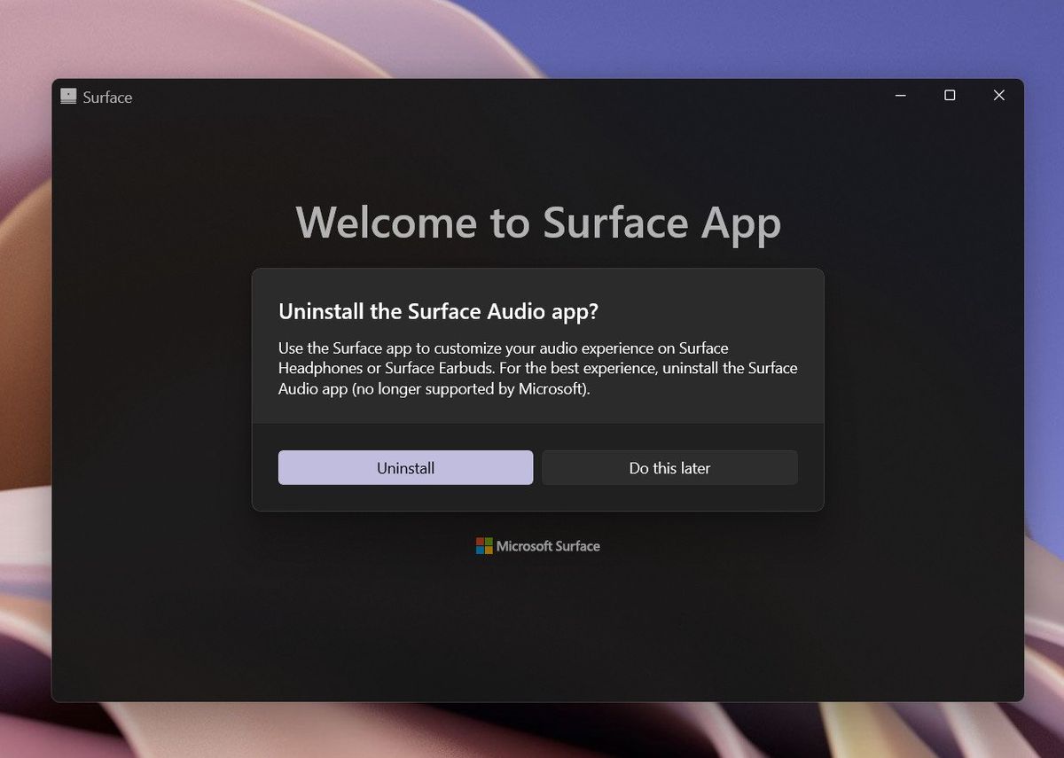
Task: Click the highlighted purple Uninstall option
Action: 405,467
